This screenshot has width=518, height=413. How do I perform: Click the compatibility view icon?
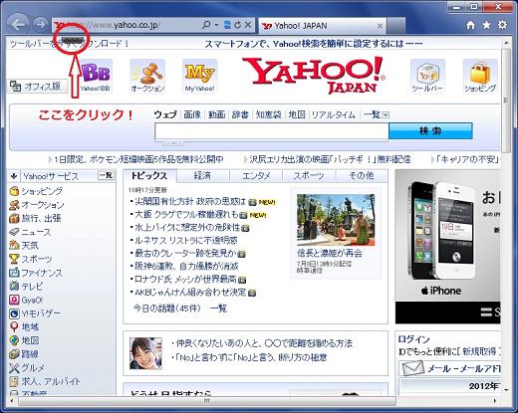pos(227,25)
